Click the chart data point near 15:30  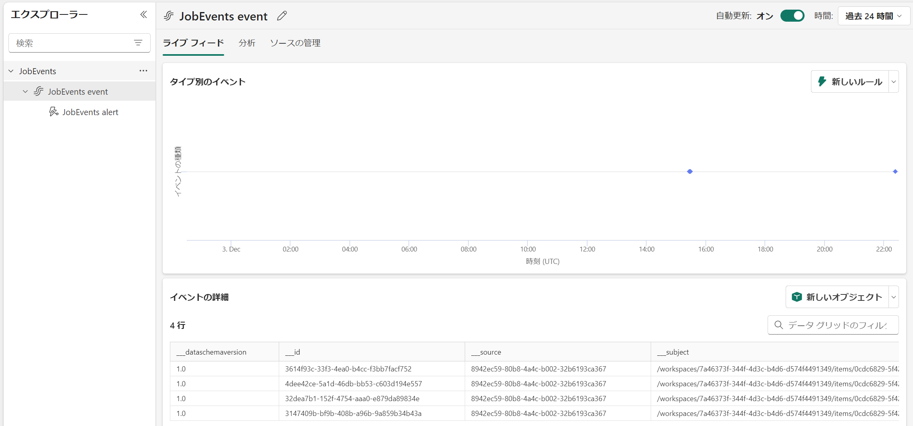[690, 172]
